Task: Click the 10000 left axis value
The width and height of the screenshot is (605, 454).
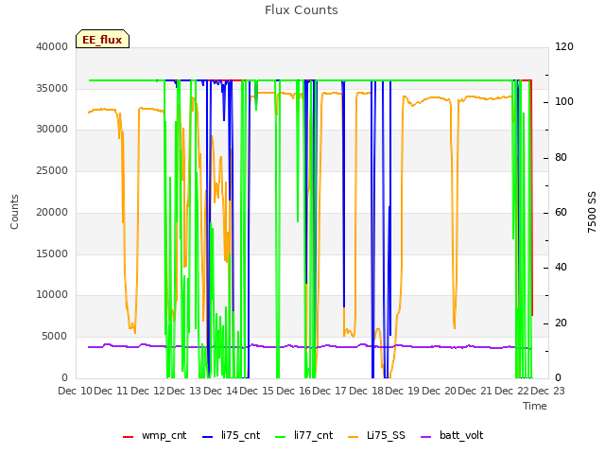Action: [52, 294]
